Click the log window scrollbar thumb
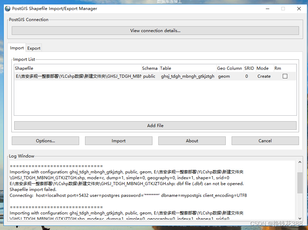This screenshot has width=308, height=230. 300,183
